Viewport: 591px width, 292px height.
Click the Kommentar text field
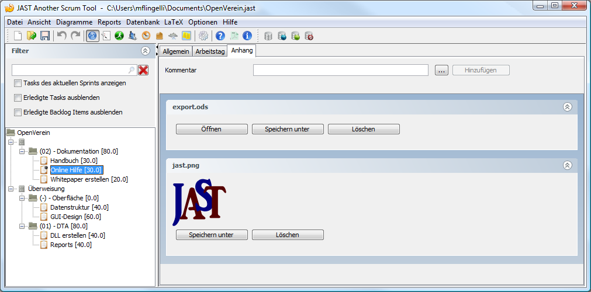pyautogui.click(x=341, y=70)
